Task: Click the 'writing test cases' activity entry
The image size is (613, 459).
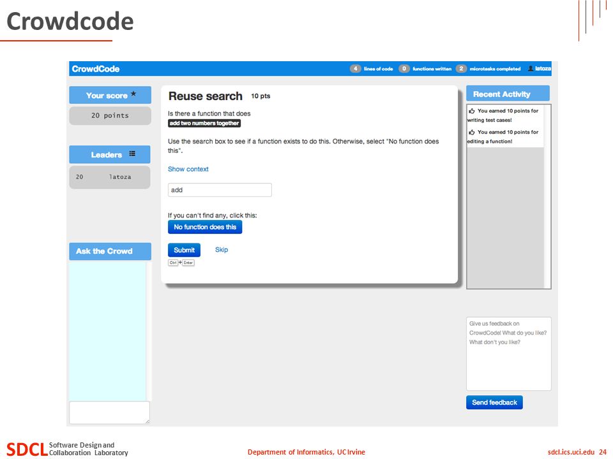Action: pyautogui.click(x=505, y=115)
